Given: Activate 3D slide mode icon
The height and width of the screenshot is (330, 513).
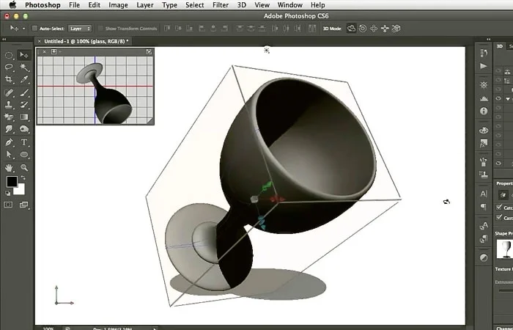Looking at the screenshot, I should pyautogui.click(x=385, y=29).
